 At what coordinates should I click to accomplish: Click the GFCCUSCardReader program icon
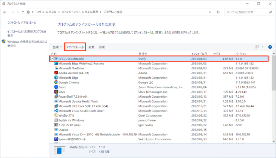point(56,58)
